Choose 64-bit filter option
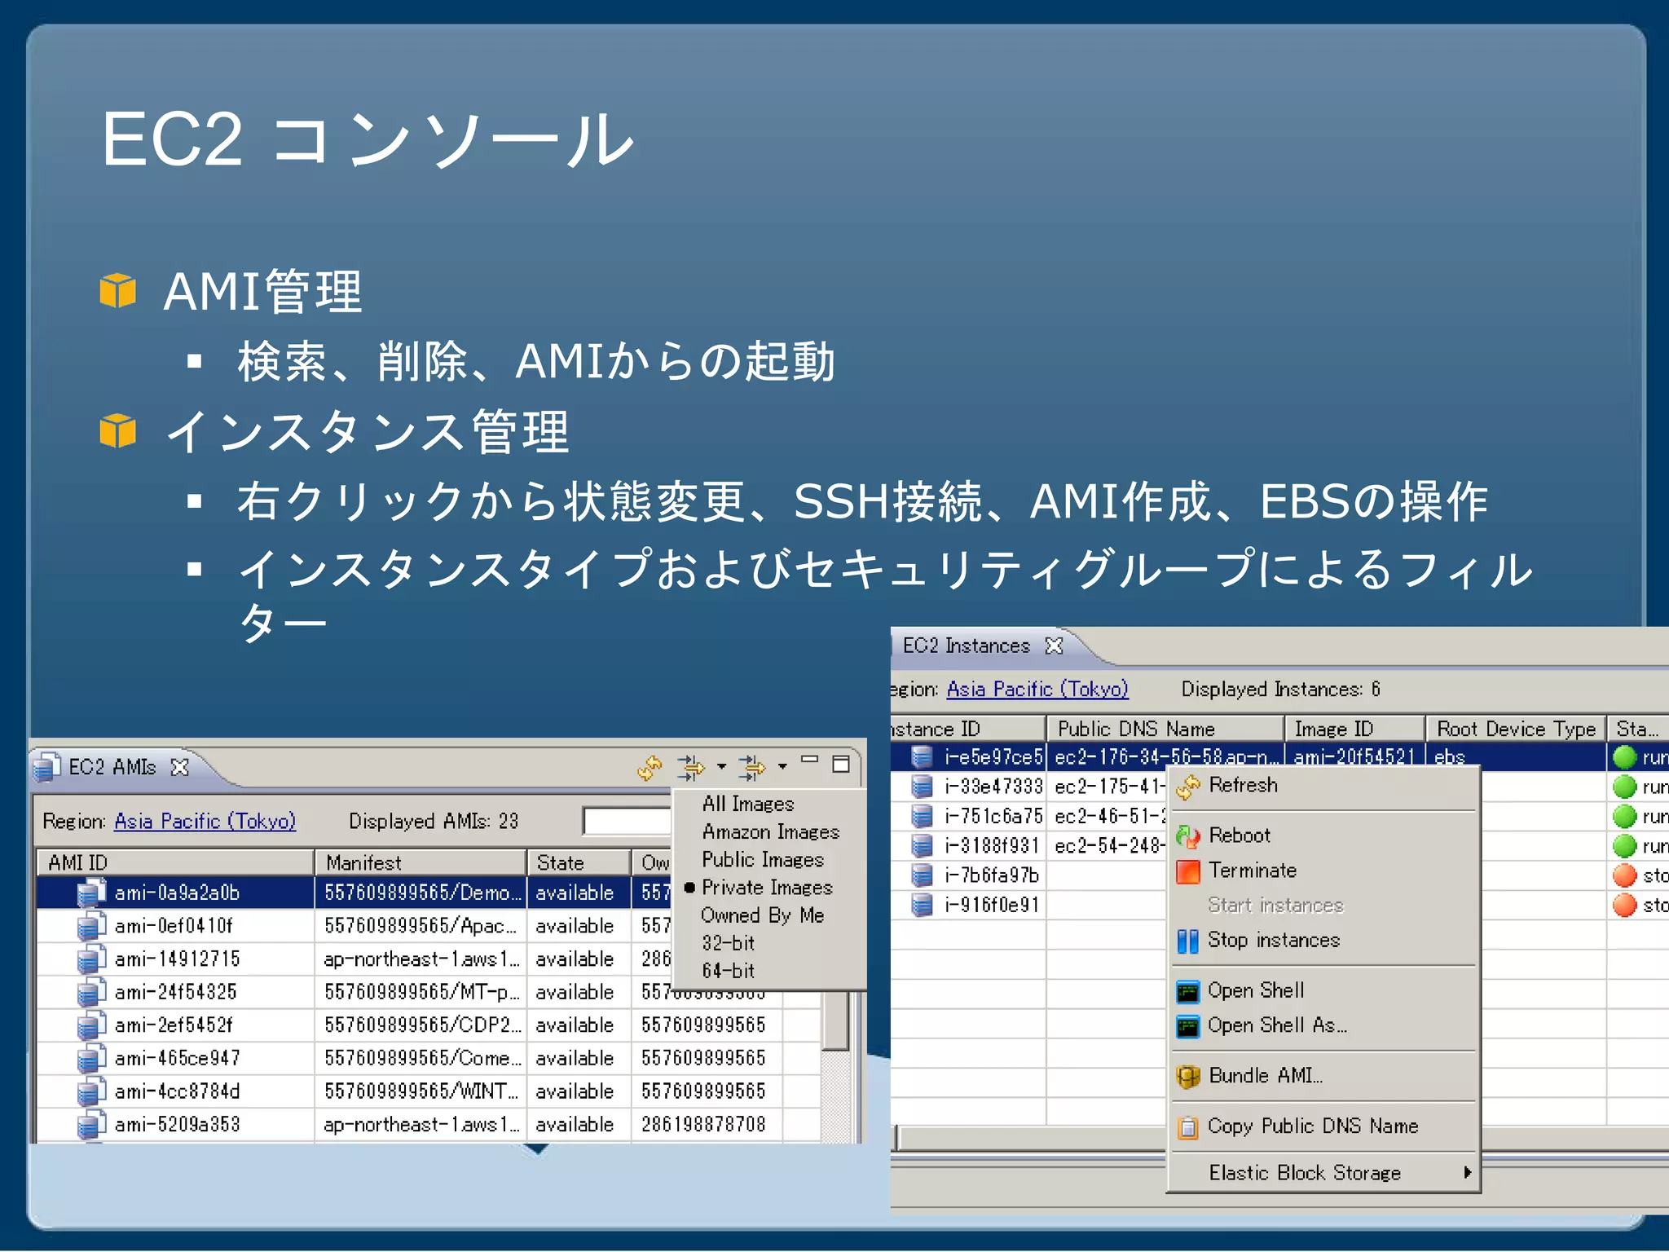This screenshot has width=1669, height=1252. (x=729, y=971)
